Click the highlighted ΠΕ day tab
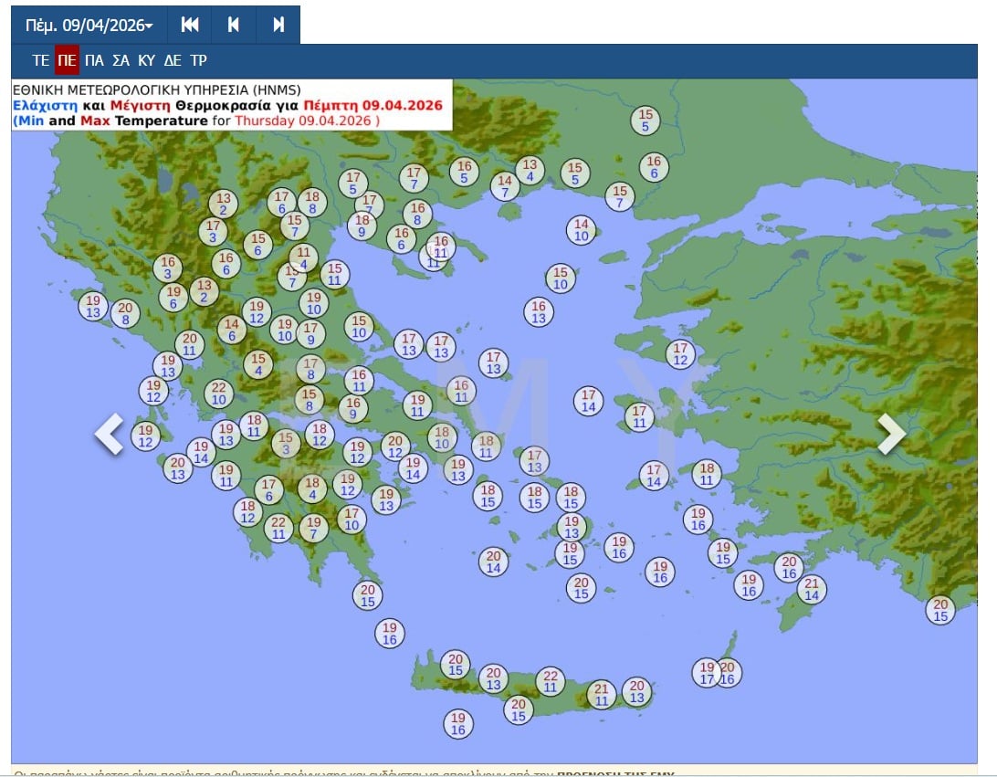This screenshot has height=777, width=997. [67, 61]
